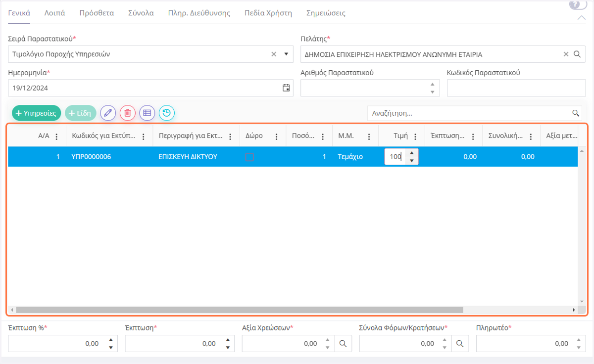Decrease the Τιμή value in the row
Viewport: 594px width, 364px height.
point(412,161)
